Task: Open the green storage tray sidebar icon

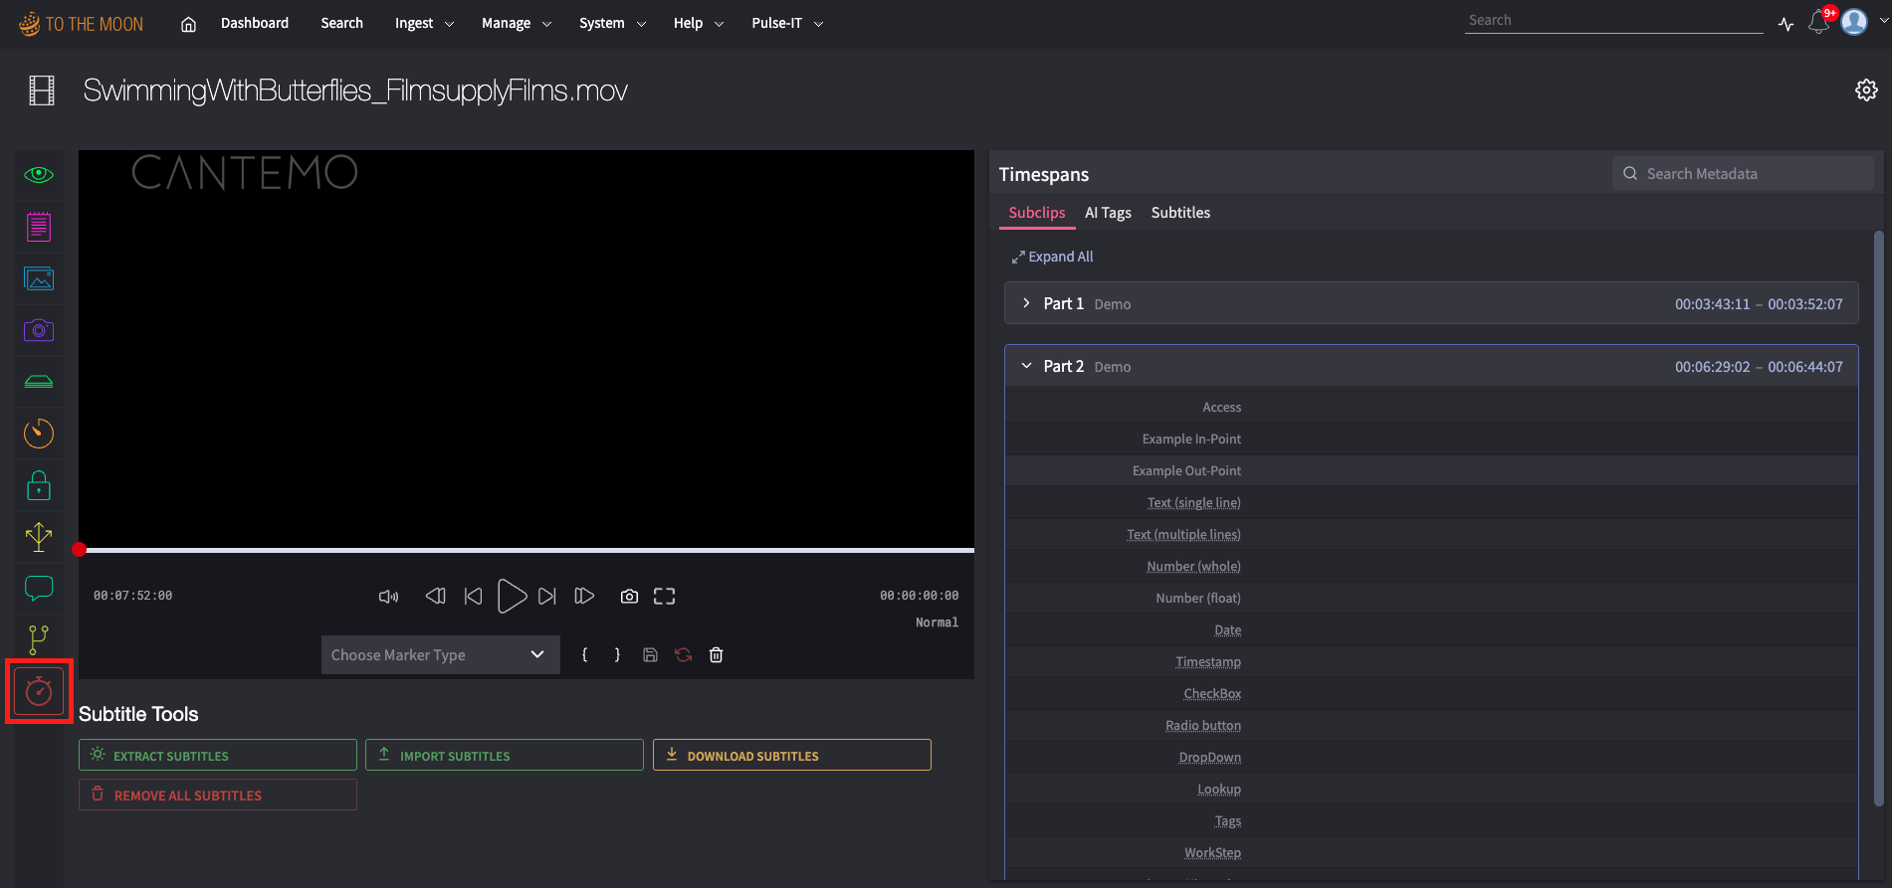Action: (39, 382)
